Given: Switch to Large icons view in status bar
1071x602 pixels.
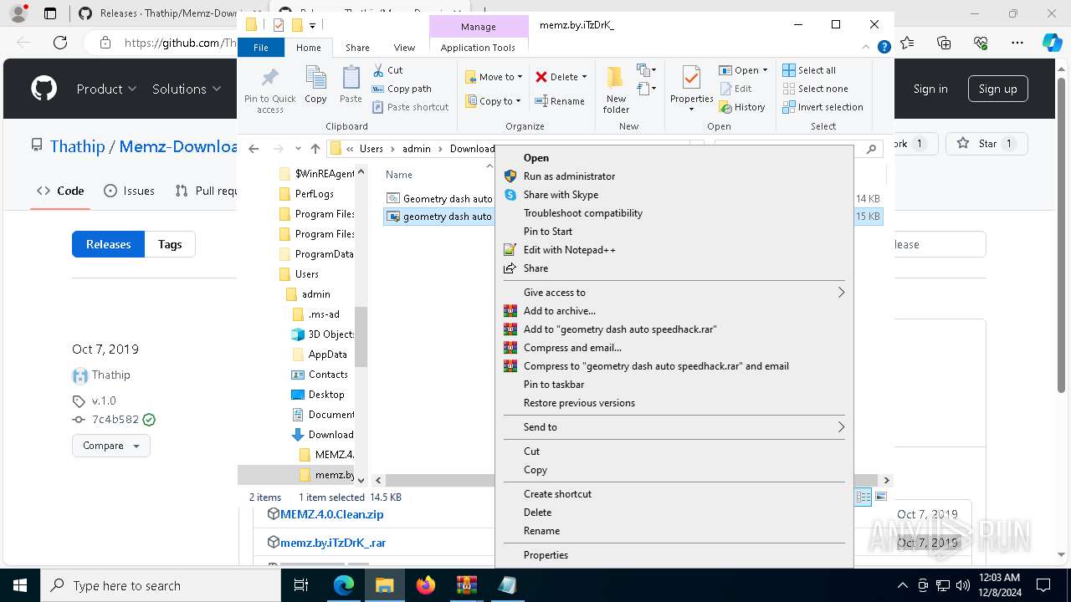Looking at the screenshot, I should tap(881, 497).
